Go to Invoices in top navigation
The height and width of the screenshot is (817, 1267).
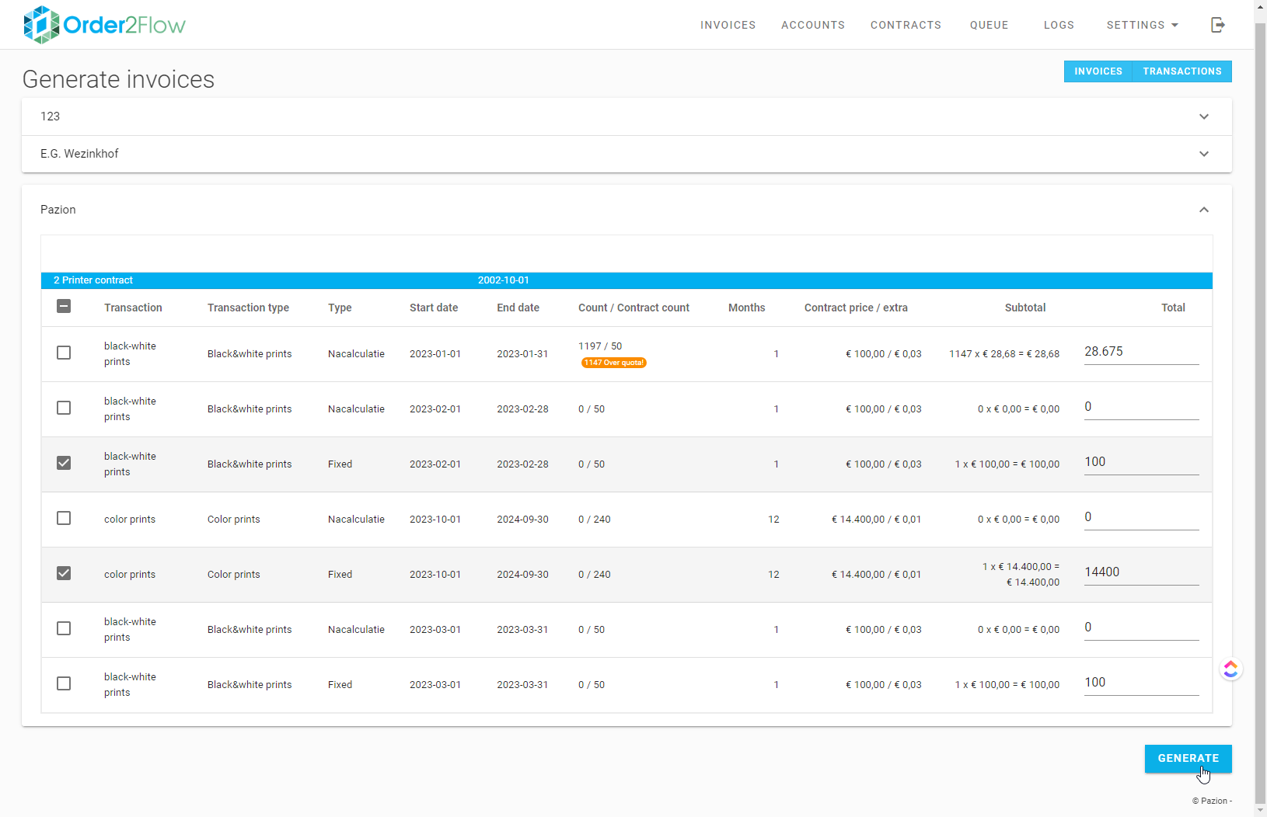coord(728,25)
